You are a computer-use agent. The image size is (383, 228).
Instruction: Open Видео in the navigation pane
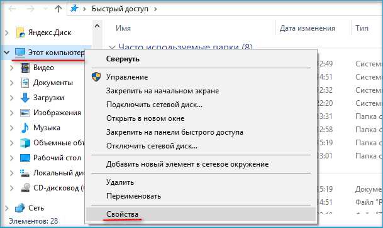click(x=44, y=68)
